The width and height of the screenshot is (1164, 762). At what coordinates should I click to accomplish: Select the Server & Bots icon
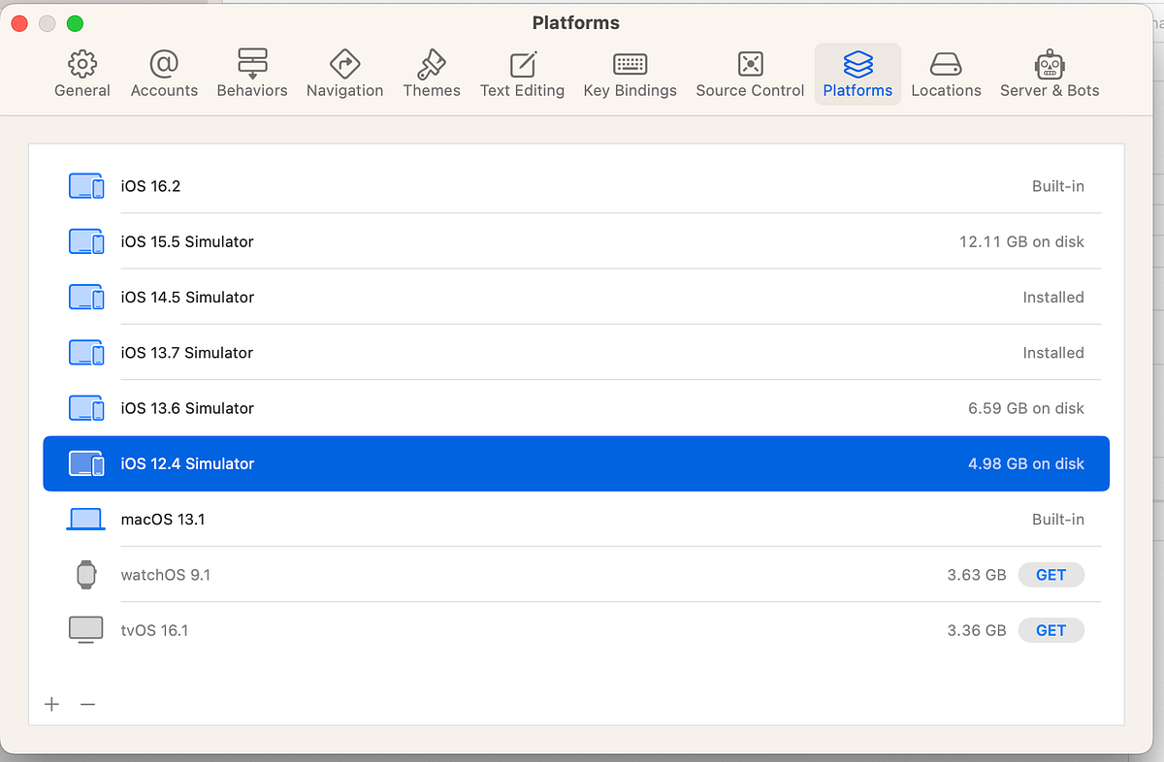(x=1049, y=73)
